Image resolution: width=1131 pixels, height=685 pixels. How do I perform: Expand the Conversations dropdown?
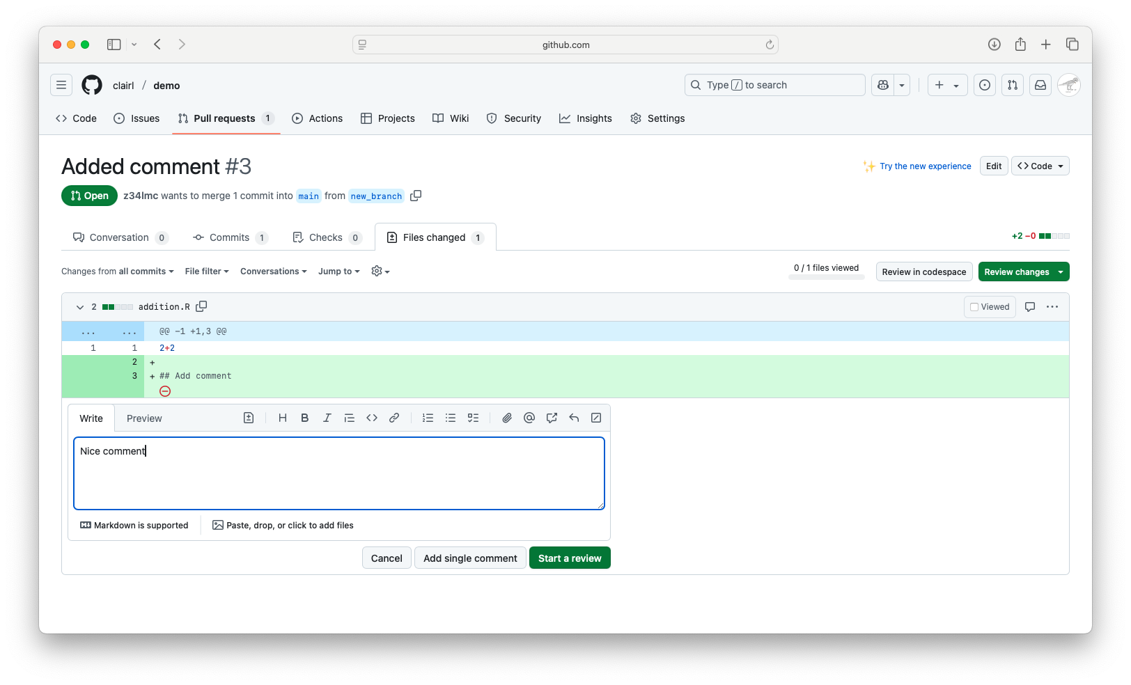coord(273,271)
